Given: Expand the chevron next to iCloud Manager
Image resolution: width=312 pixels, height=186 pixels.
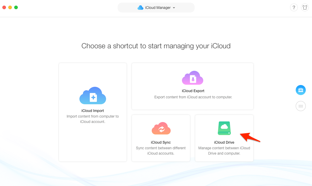Looking at the screenshot, I should [x=174, y=8].
